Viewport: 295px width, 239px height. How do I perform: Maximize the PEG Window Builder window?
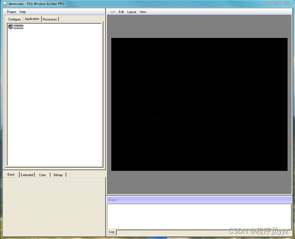[x=277, y=3]
